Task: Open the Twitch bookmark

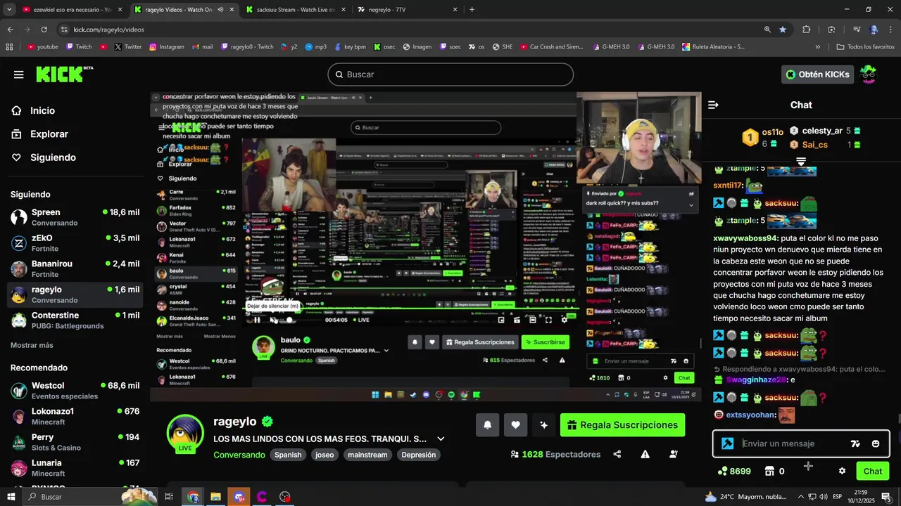Action: click(x=79, y=47)
